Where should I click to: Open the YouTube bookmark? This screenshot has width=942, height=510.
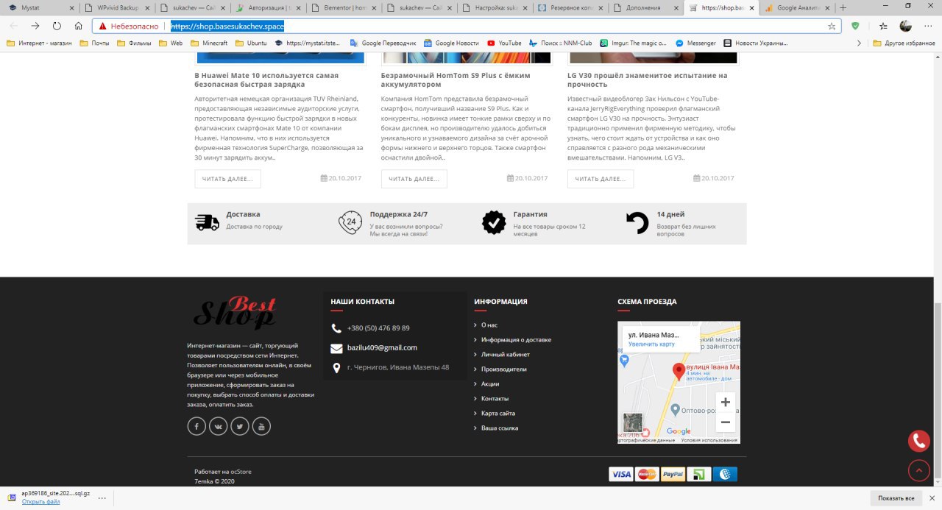(x=504, y=43)
